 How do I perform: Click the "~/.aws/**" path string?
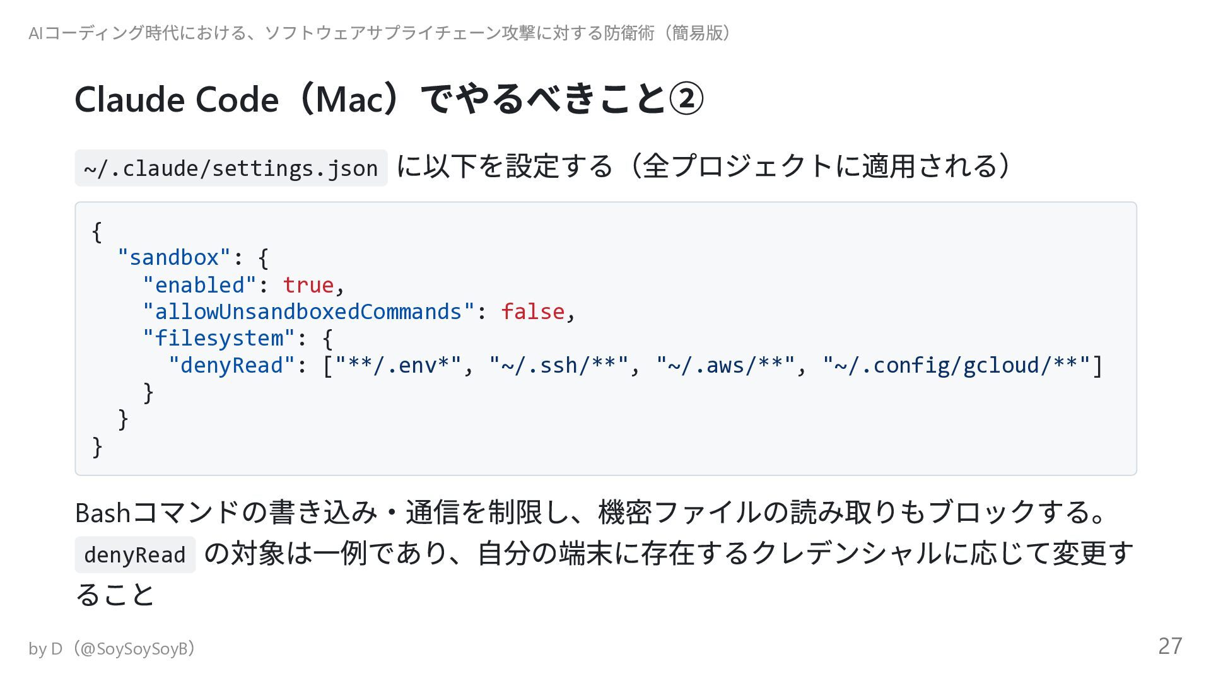coord(725,365)
